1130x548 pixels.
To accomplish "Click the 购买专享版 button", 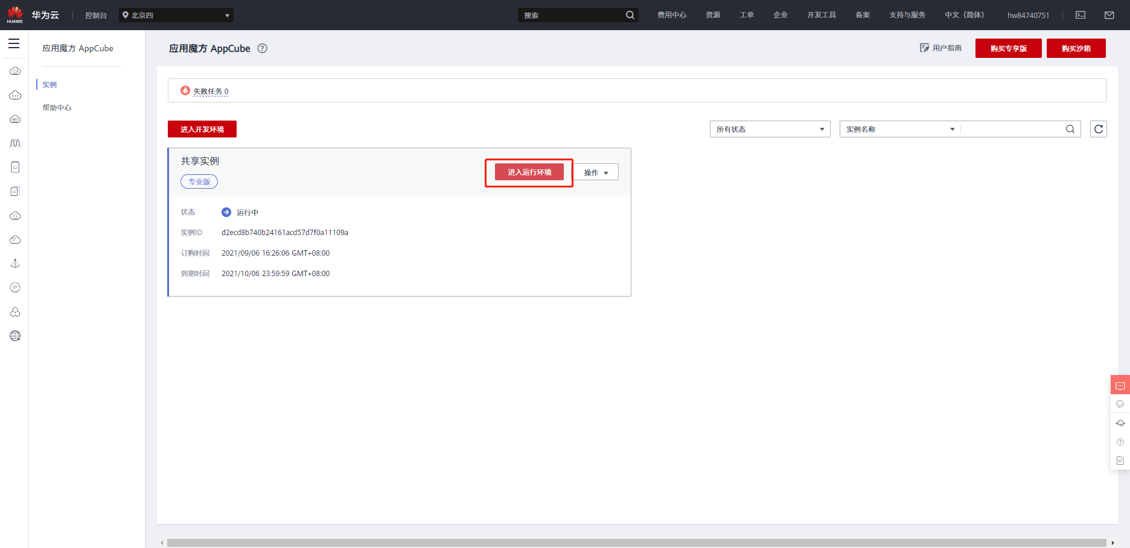I will point(1009,48).
